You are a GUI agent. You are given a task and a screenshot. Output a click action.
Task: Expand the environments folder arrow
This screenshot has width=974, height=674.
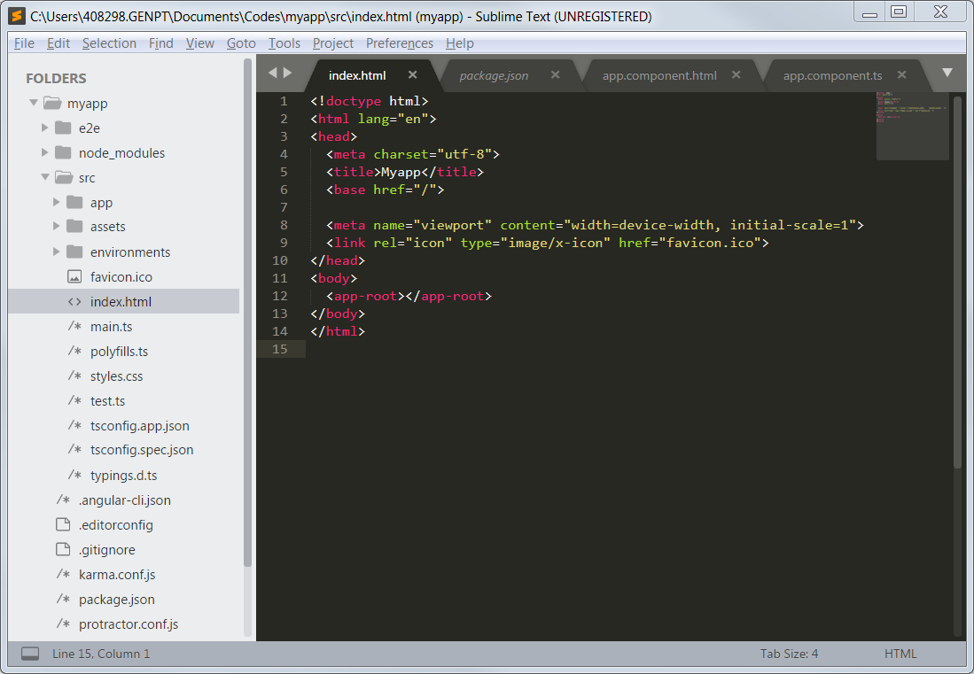[57, 252]
